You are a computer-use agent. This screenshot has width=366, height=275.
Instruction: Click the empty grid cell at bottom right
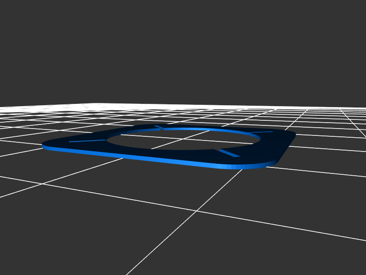click(297, 256)
